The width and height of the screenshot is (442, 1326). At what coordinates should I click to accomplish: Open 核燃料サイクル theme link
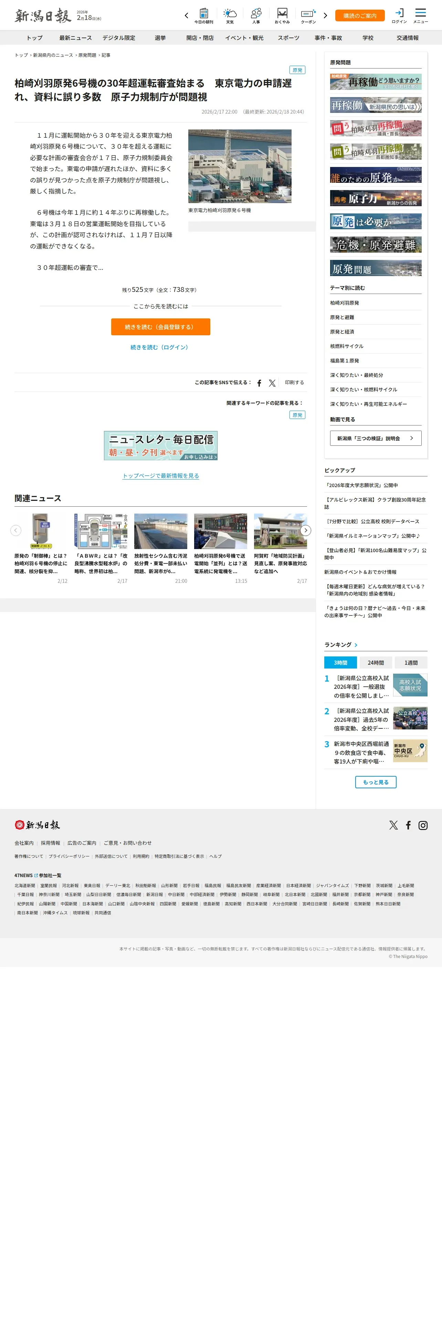point(347,346)
